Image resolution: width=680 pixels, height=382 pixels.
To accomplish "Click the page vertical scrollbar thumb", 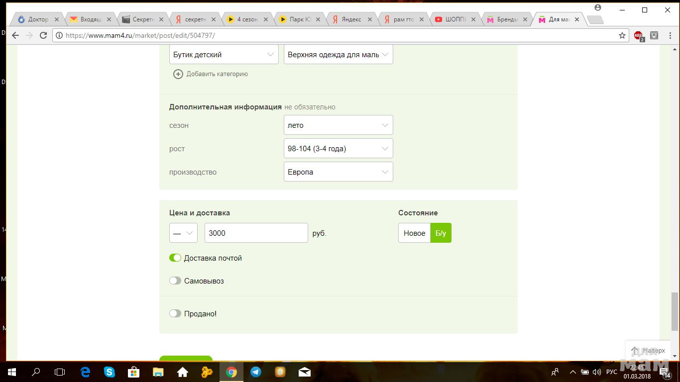I will [x=675, y=311].
